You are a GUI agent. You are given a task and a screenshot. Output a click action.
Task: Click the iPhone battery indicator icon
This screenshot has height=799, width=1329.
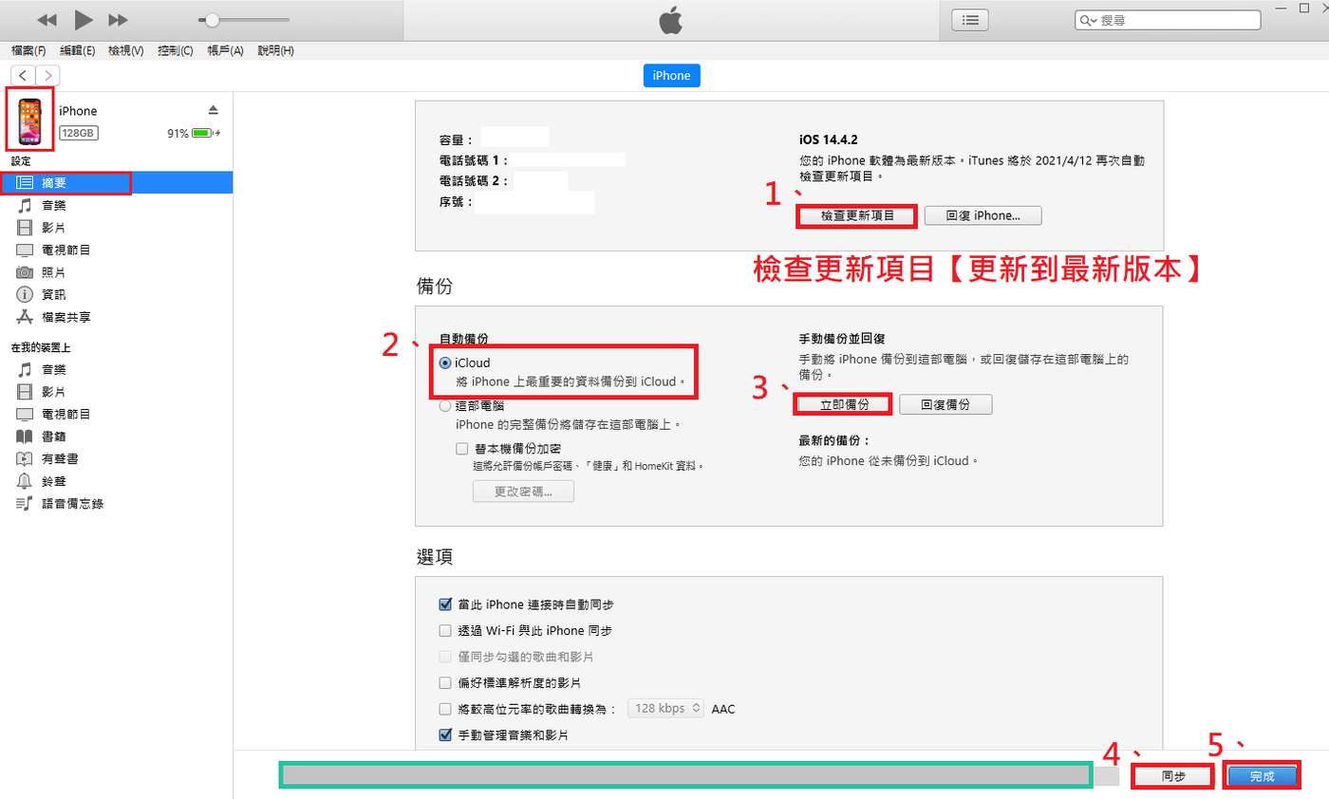pos(203,134)
